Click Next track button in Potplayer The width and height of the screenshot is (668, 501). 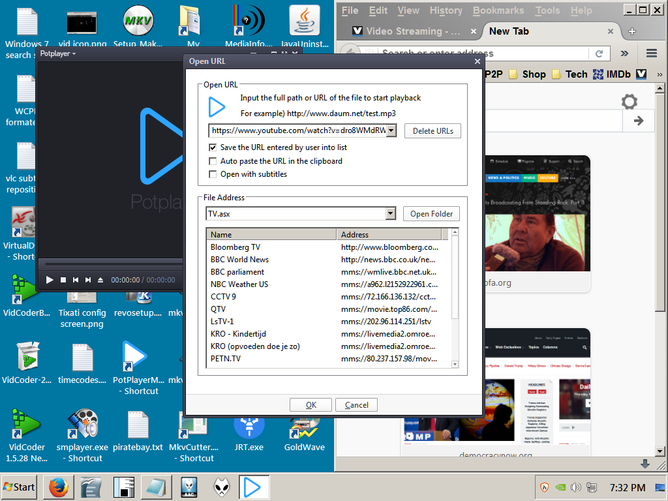click(88, 280)
